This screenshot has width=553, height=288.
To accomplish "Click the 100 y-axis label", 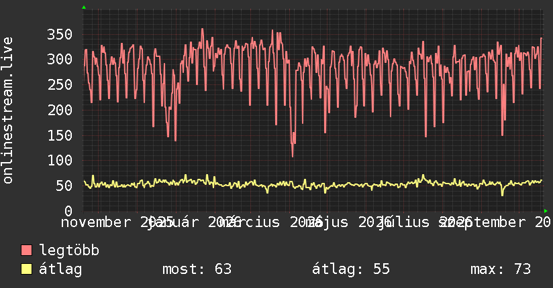I will point(60,161).
